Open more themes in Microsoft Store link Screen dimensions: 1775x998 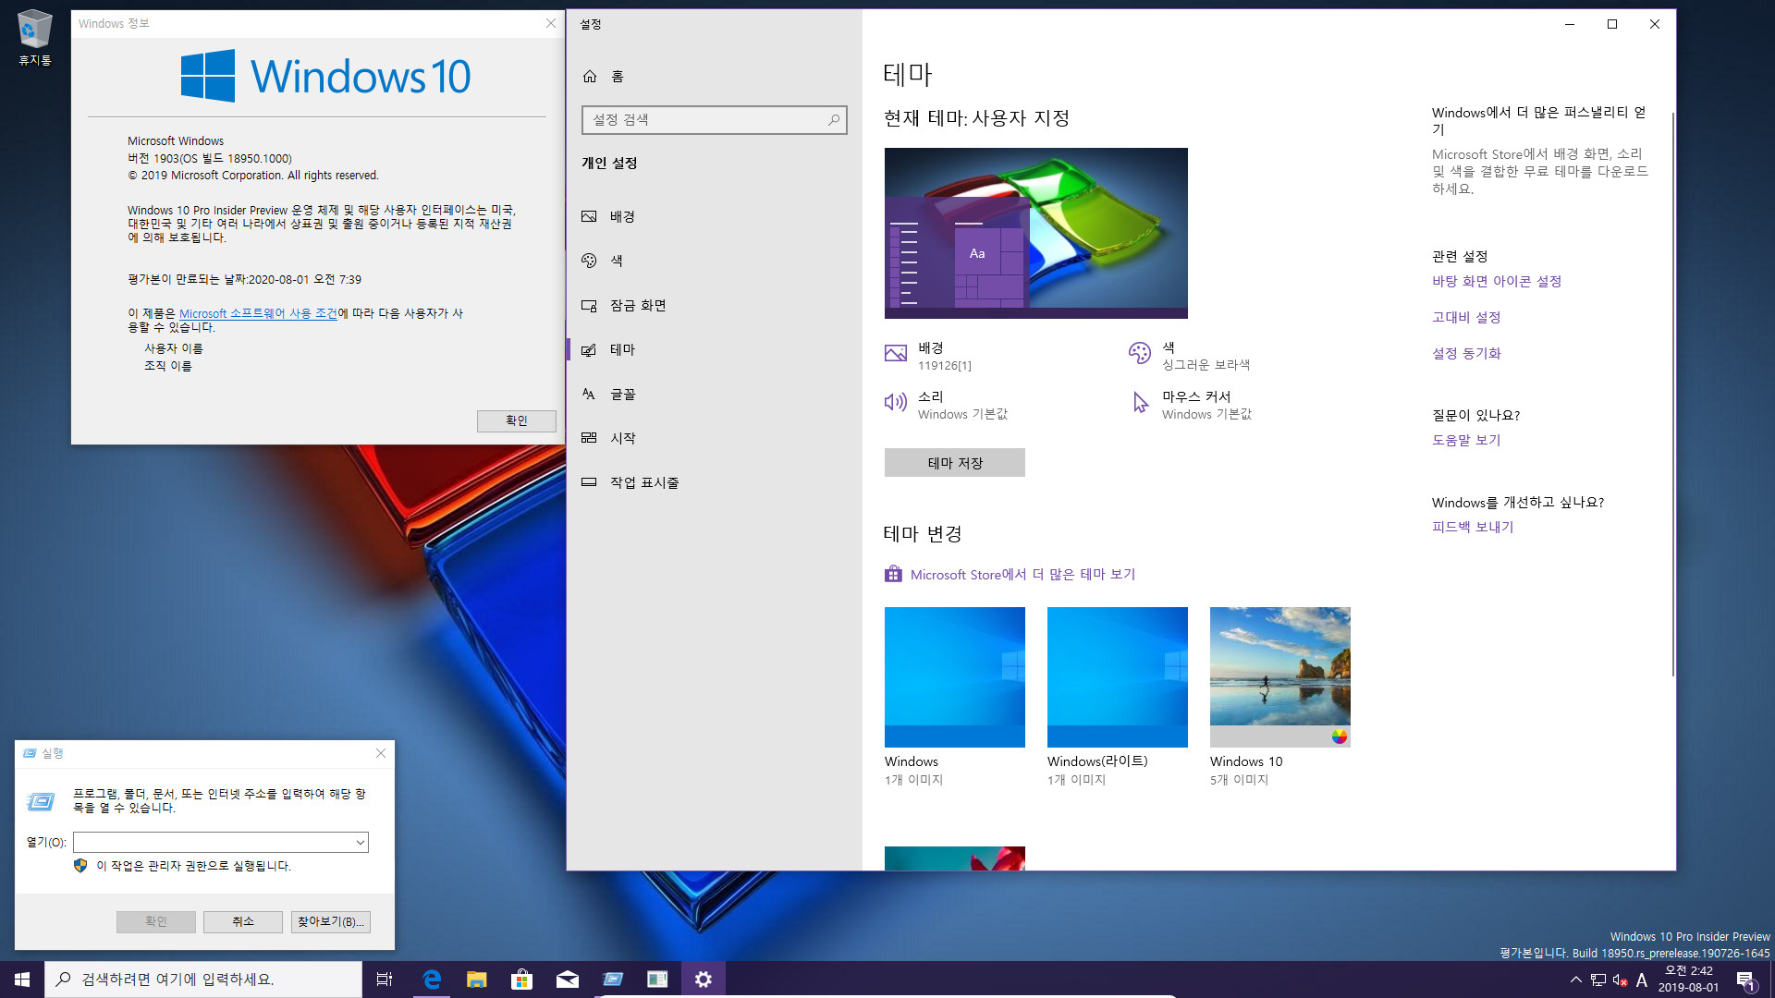(1022, 574)
